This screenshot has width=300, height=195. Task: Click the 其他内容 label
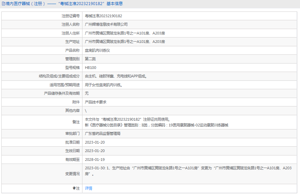click(x=73, y=111)
